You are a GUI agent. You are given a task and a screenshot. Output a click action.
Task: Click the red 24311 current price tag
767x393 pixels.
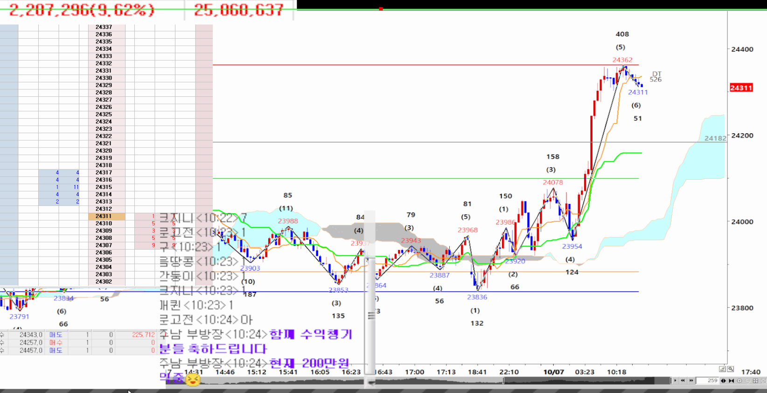point(741,88)
